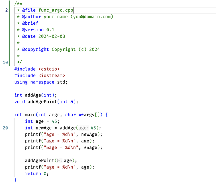216x186 pixels.
Task: Click the '@version 0.1' line
Action: pos(36,30)
